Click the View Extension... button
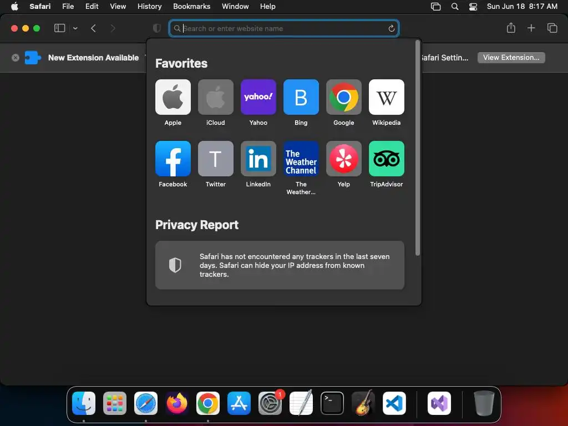Image resolution: width=568 pixels, height=426 pixels. (x=511, y=58)
